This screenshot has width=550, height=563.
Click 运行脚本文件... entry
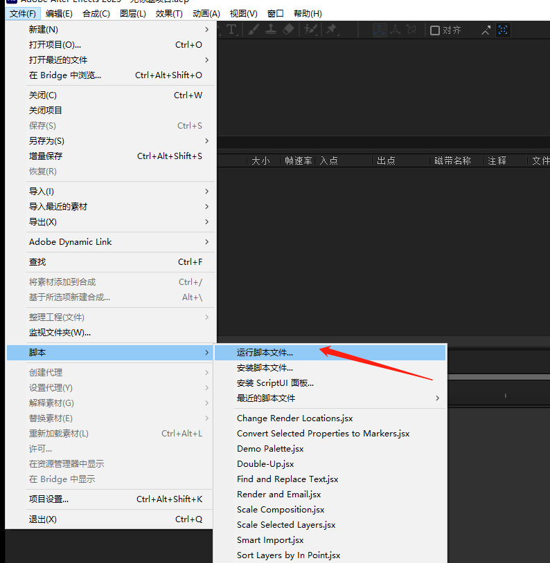click(x=330, y=353)
